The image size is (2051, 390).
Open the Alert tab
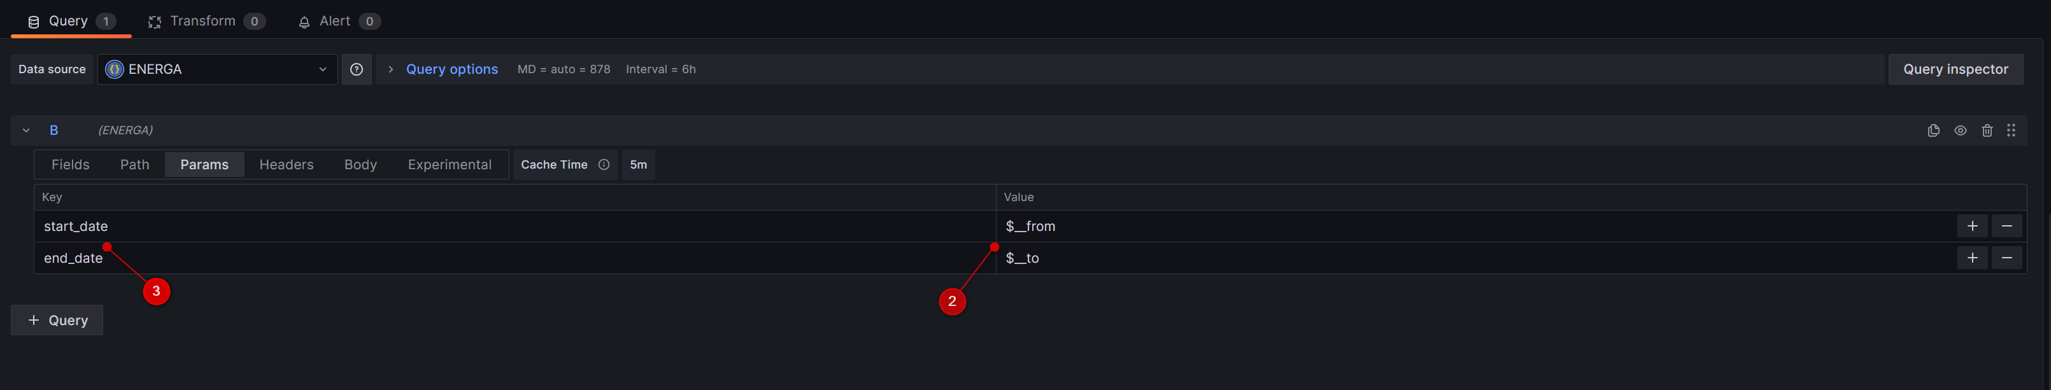(x=334, y=21)
